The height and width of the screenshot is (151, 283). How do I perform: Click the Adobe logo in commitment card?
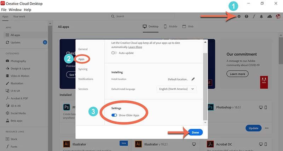click(264, 82)
